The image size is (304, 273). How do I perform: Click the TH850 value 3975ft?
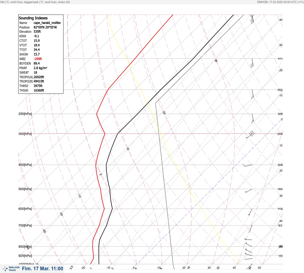pyautogui.click(x=38, y=86)
